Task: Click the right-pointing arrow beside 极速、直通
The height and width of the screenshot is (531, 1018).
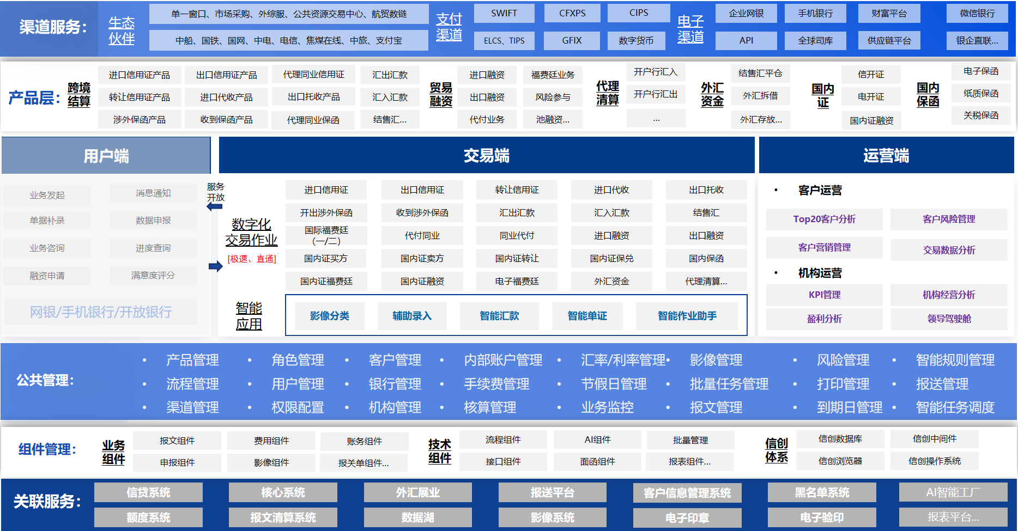Action: pyautogui.click(x=215, y=266)
